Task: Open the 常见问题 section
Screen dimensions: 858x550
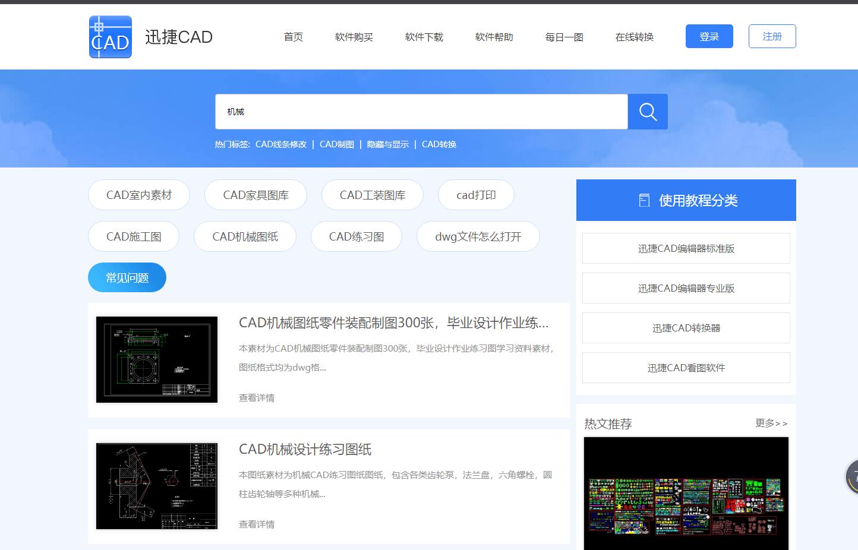Action: [x=127, y=277]
